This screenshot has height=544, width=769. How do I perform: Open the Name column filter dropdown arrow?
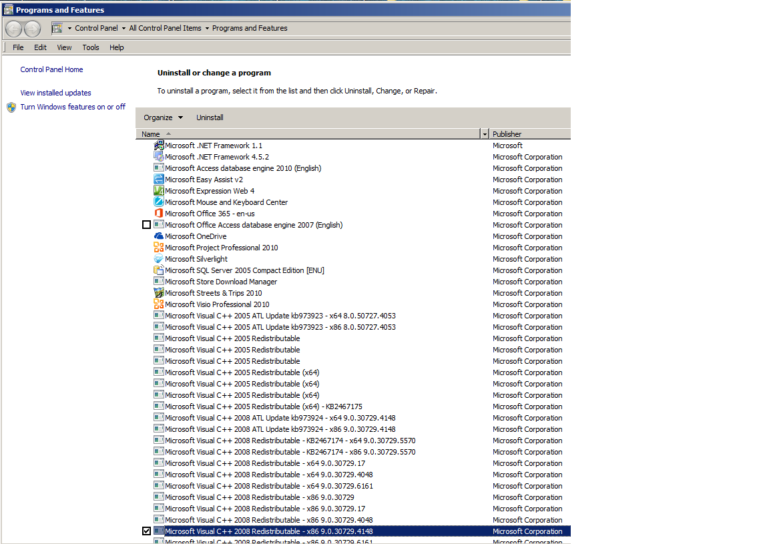[485, 134]
